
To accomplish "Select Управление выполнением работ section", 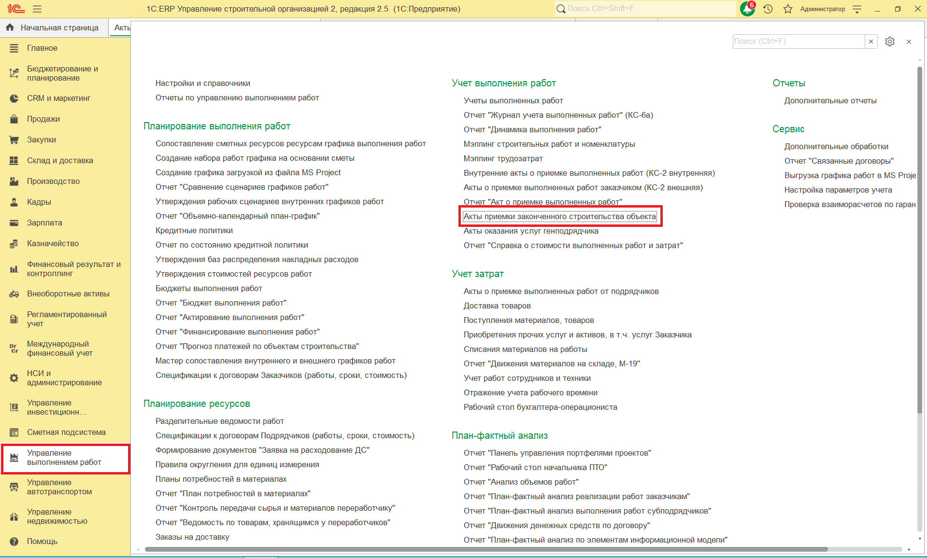I will tap(64, 458).
